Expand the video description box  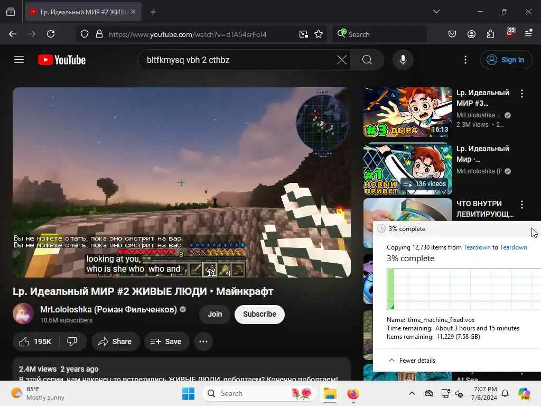point(182,370)
